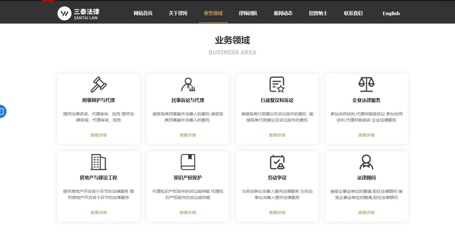The width and height of the screenshot is (455, 242).
Task: Click the description starting 提供法律咨询
Action: 99,117
